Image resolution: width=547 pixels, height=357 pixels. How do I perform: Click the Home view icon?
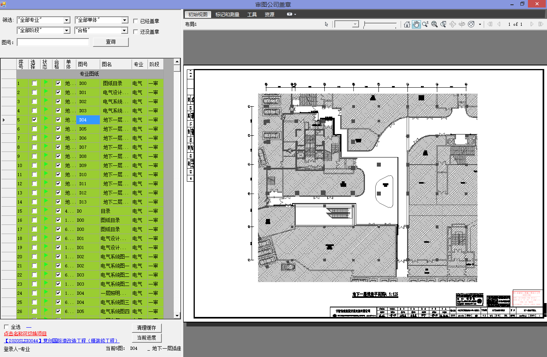click(407, 24)
